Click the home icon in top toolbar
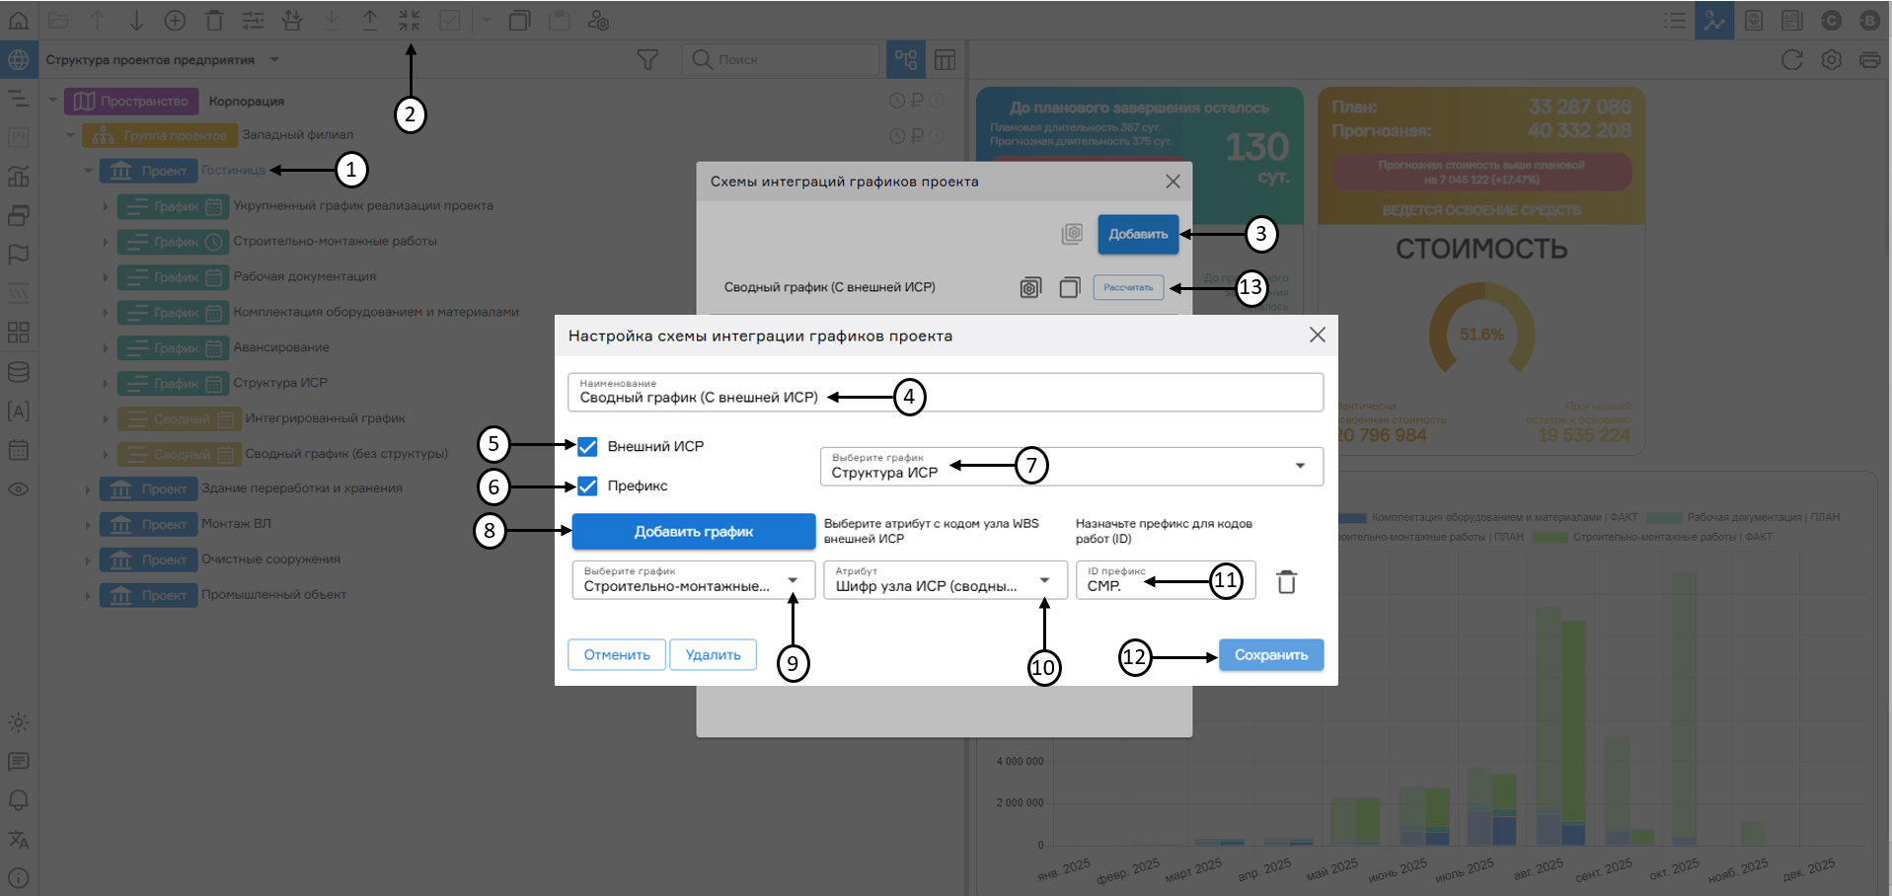 point(19,20)
